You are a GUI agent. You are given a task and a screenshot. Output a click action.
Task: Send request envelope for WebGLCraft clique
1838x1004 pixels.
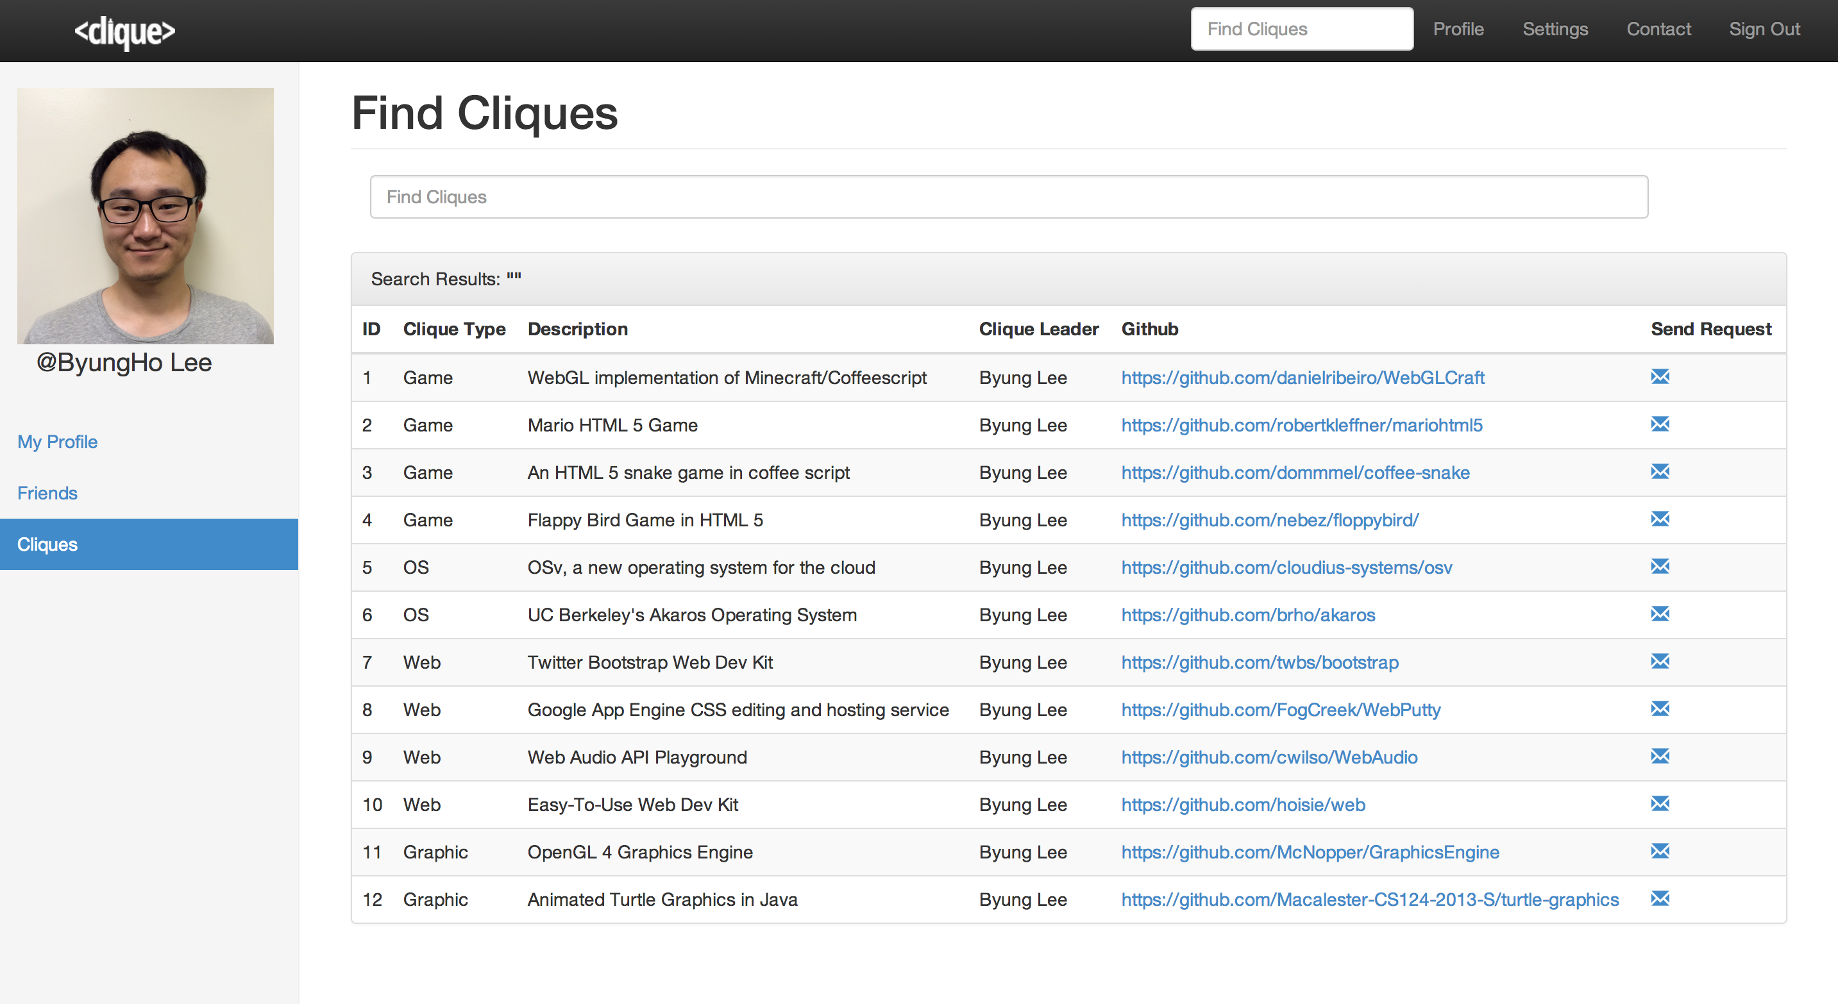coord(1660,376)
